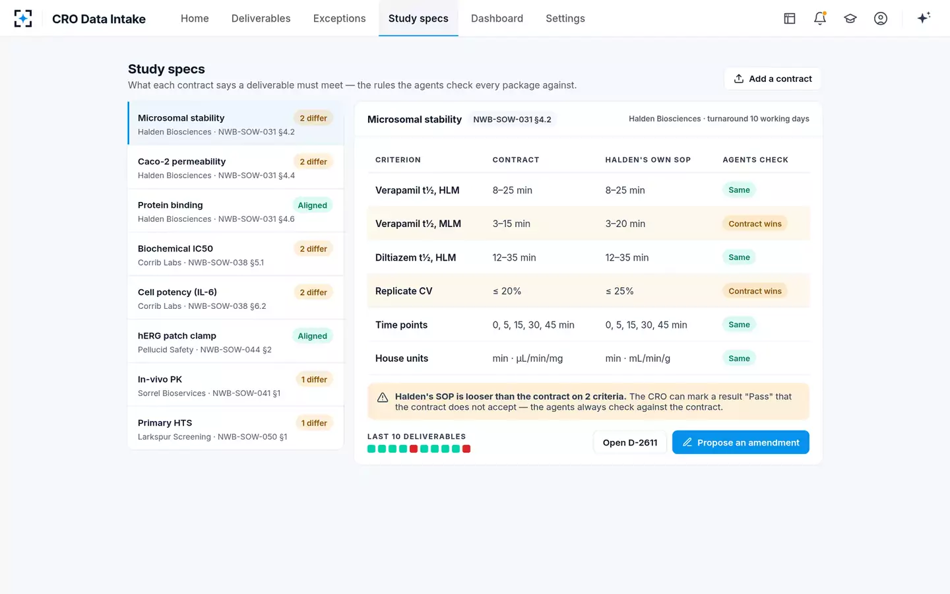The height and width of the screenshot is (594, 950).
Task: Click the House units criterion
Action: coord(402,358)
